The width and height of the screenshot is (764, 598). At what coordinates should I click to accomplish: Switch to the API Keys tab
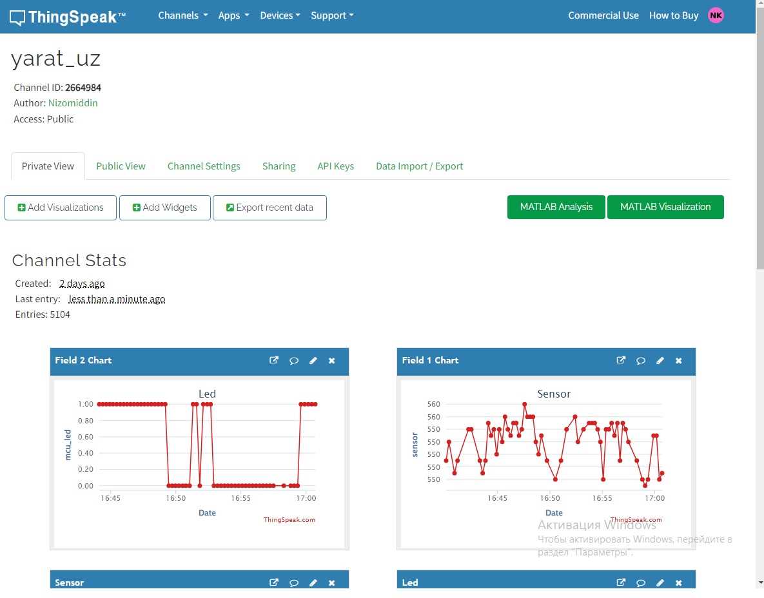(x=335, y=166)
